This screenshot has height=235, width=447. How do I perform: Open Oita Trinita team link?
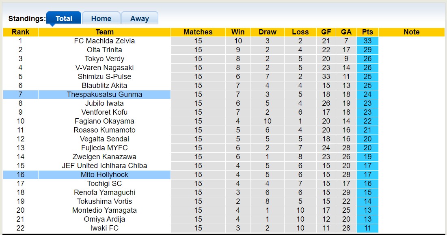tap(104, 50)
